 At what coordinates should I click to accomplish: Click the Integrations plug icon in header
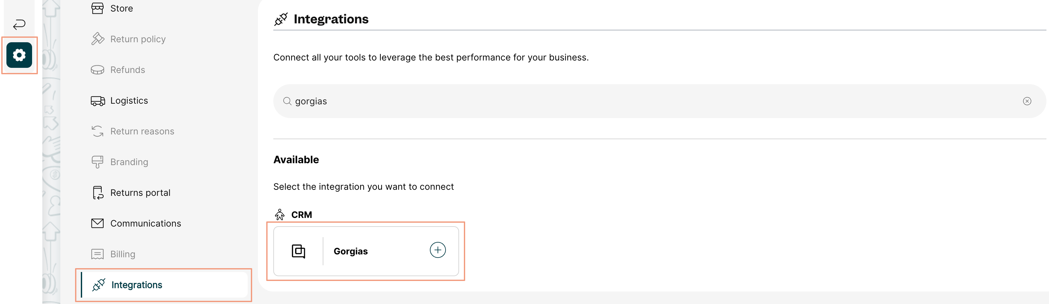pyautogui.click(x=281, y=19)
